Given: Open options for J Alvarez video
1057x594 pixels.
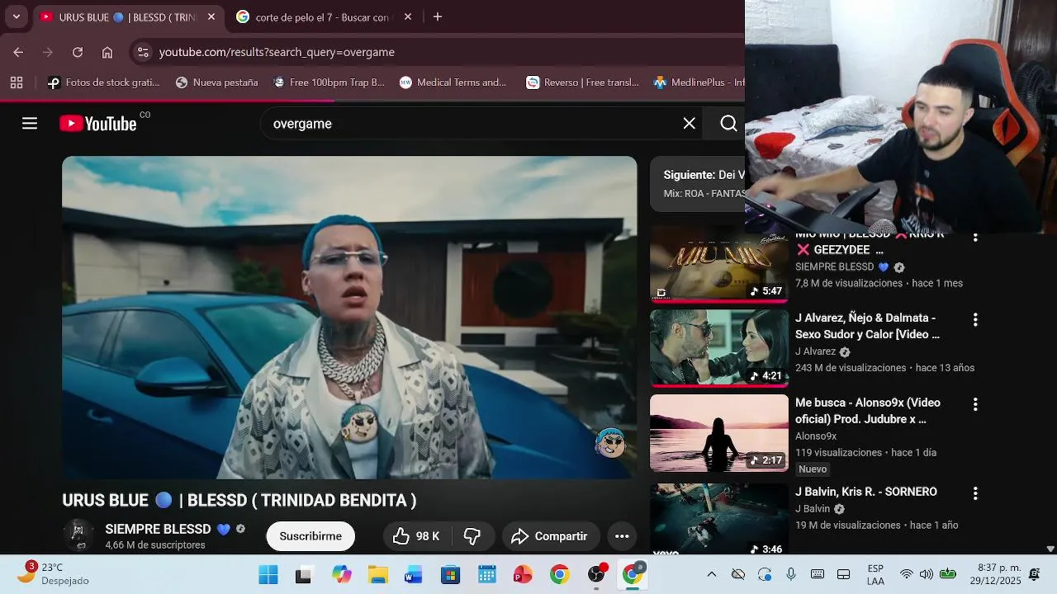Looking at the screenshot, I should pos(975,319).
